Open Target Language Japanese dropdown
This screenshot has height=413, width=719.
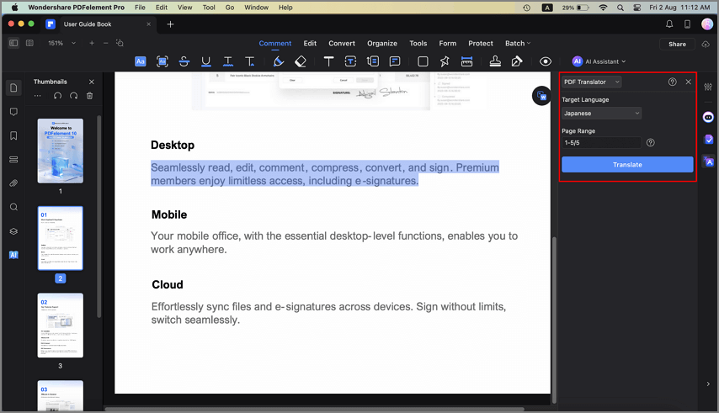(x=601, y=113)
